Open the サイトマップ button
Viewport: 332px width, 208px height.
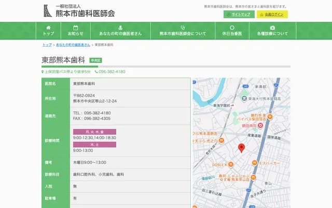pyautogui.click(x=239, y=15)
